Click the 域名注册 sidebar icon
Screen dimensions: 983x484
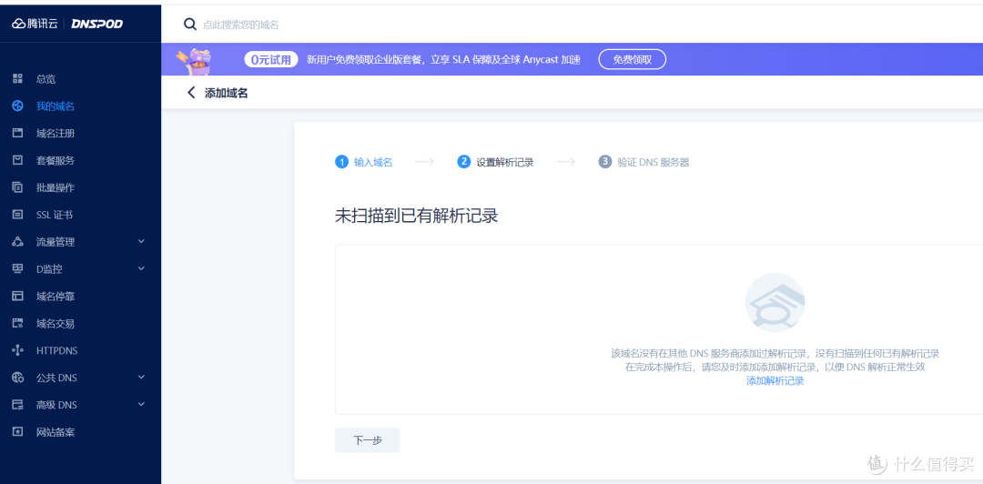(x=17, y=133)
